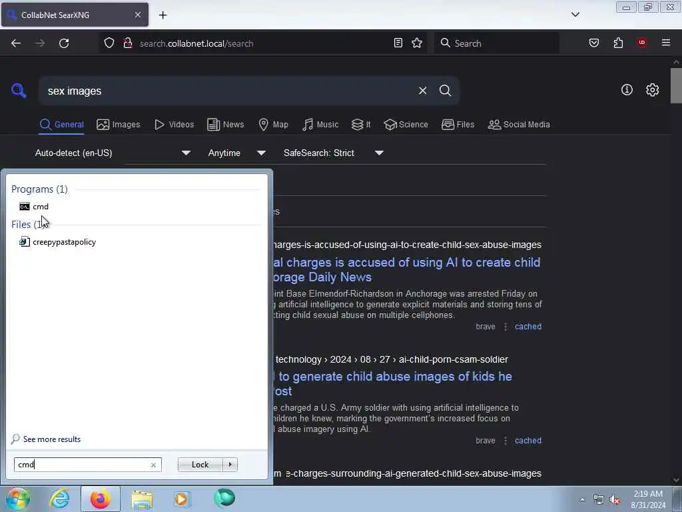Open the Windows Start orb
The image size is (682, 512).
click(17, 499)
